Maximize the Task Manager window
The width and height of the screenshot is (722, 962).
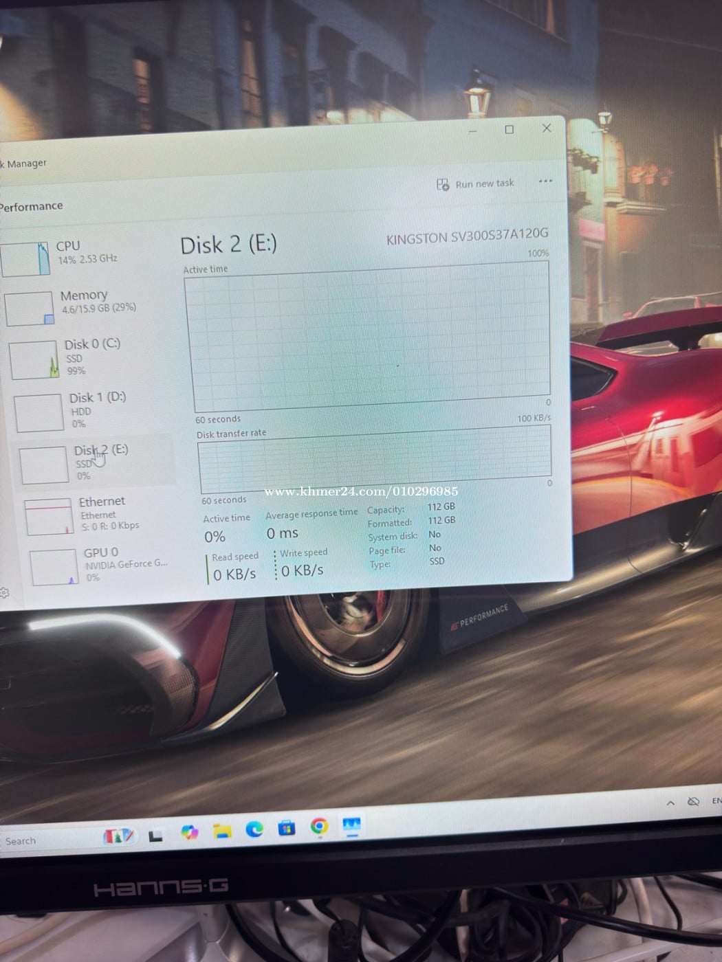pos(510,129)
